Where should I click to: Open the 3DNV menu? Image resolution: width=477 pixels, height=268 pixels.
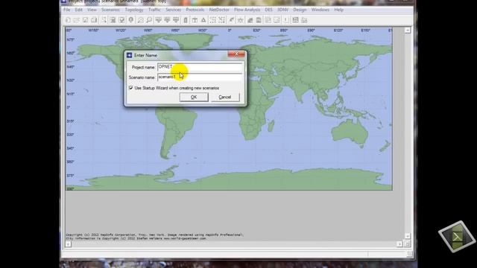pyautogui.click(x=283, y=10)
